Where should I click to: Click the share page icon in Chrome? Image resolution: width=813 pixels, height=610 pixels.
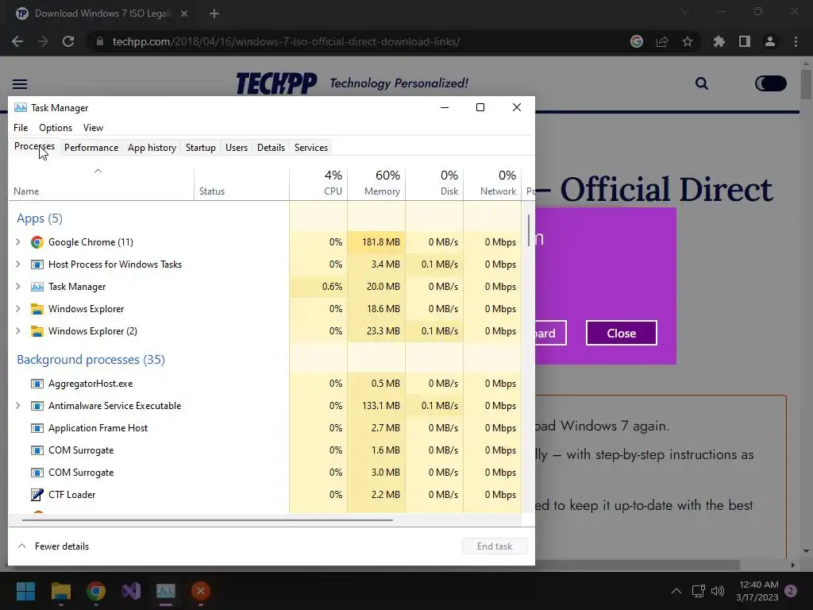[x=662, y=41]
